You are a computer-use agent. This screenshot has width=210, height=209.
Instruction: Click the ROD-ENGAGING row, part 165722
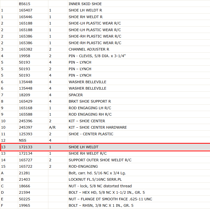coord(105,166)
